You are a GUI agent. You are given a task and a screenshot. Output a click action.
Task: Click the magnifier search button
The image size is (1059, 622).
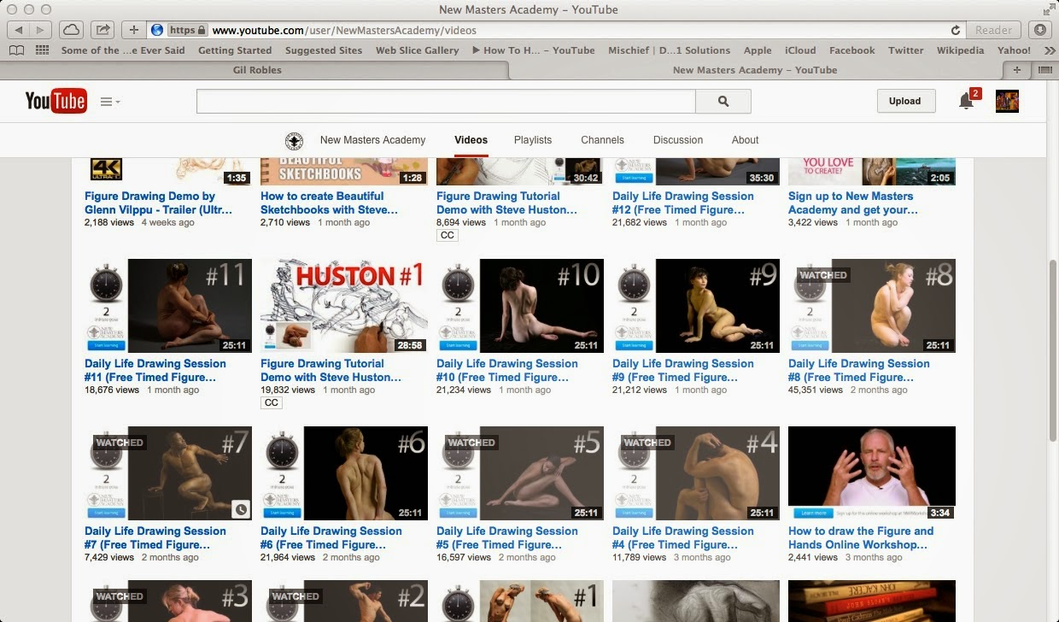tap(723, 101)
